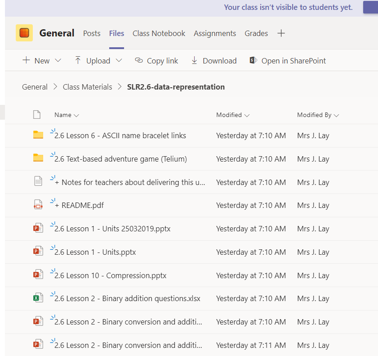Click the Download arrow icon
The width and height of the screenshot is (378, 356).
195,60
